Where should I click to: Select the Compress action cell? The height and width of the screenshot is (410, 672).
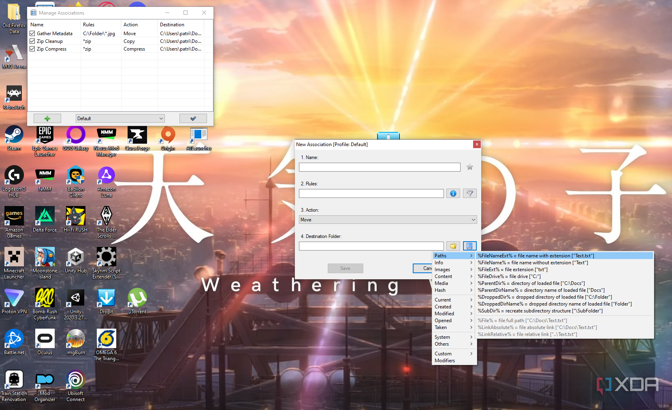(139, 49)
